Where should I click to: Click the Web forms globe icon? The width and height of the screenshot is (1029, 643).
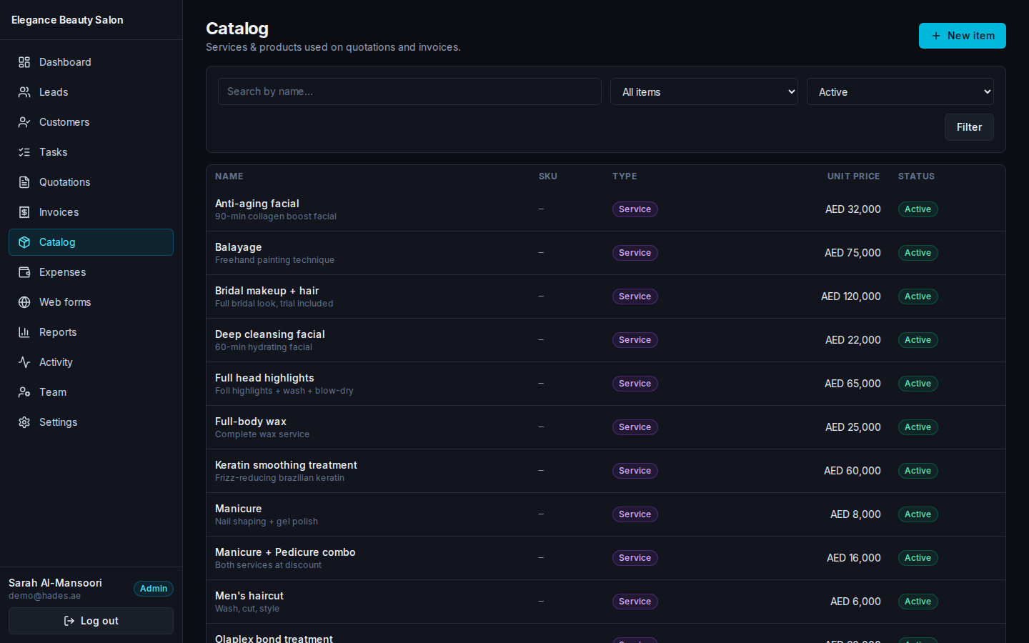pyautogui.click(x=24, y=302)
